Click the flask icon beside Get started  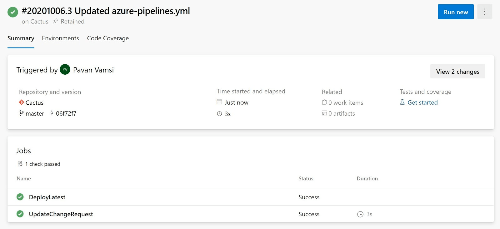[402, 102]
